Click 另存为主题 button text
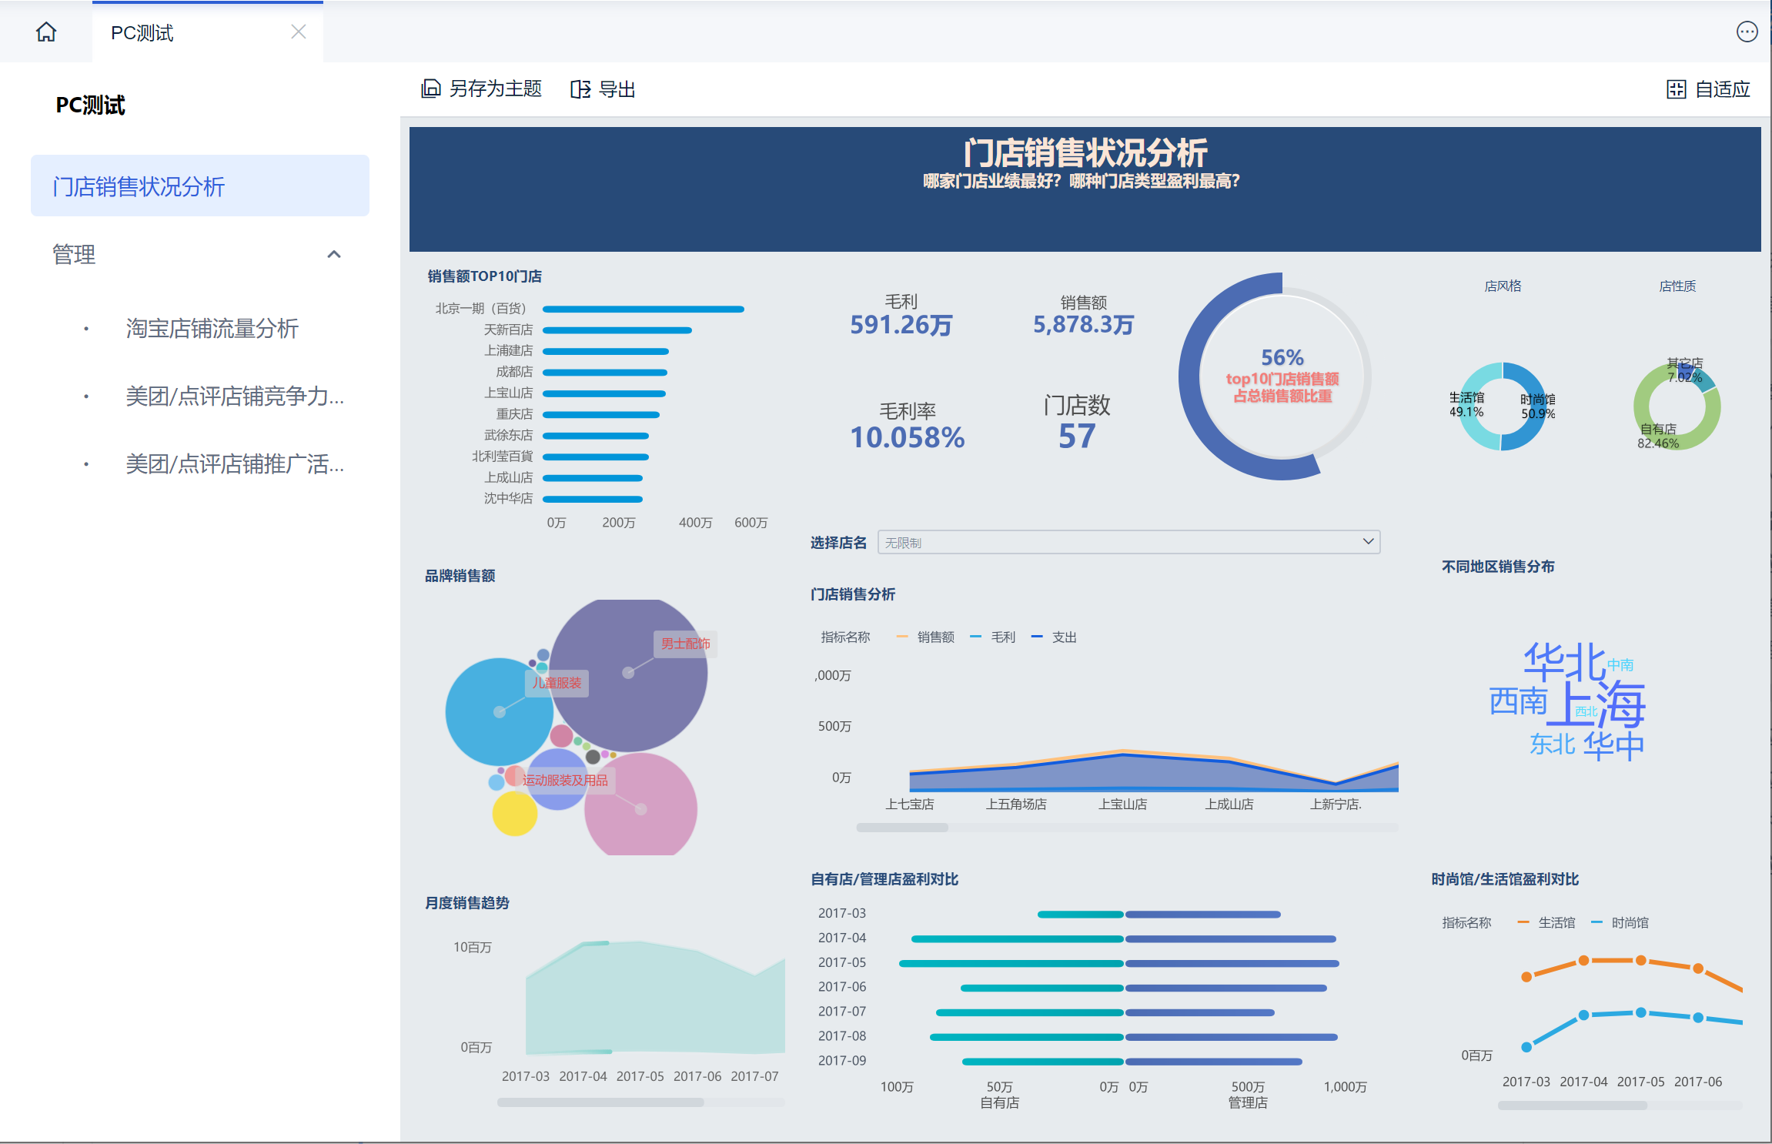The image size is (1772, 1144). 495,89
